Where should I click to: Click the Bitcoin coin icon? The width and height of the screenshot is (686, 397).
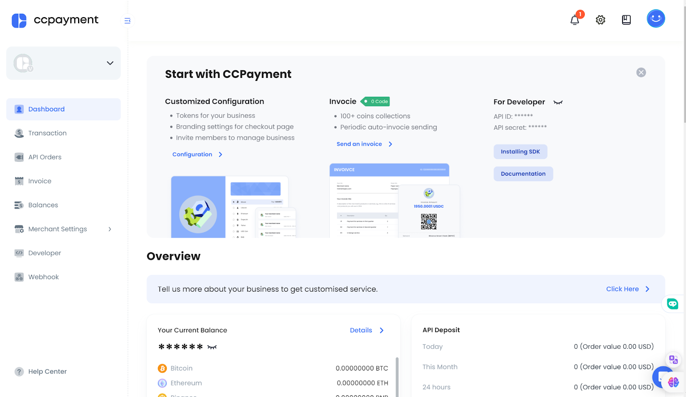162,368
